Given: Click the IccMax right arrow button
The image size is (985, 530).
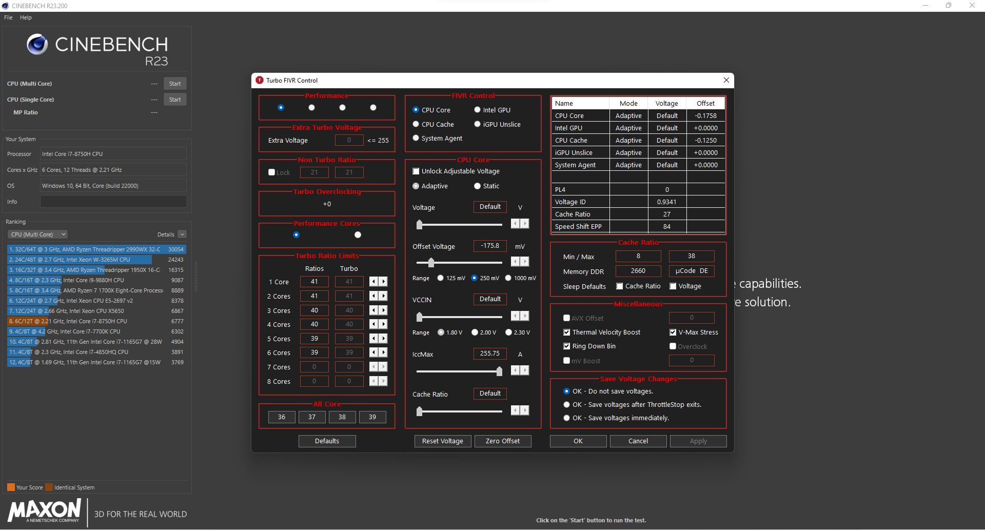Looking at the screenshot, I should tap(524, 370).
